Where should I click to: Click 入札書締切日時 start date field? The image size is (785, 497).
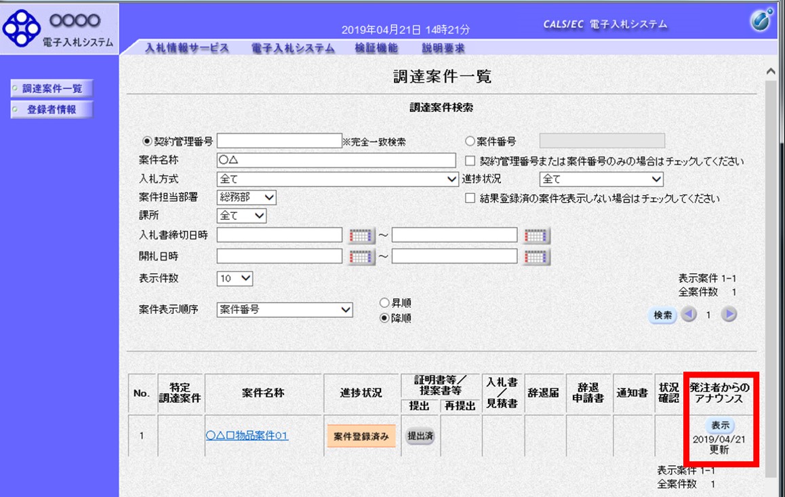pos(279,235)
